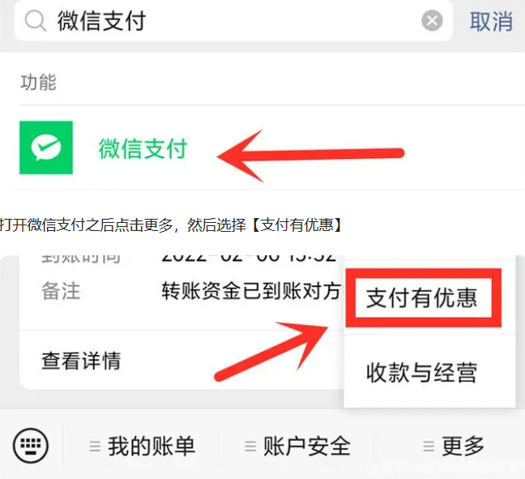
Task: Tap the 转账资金已到账对方 remark text
Action: [251, 290]
